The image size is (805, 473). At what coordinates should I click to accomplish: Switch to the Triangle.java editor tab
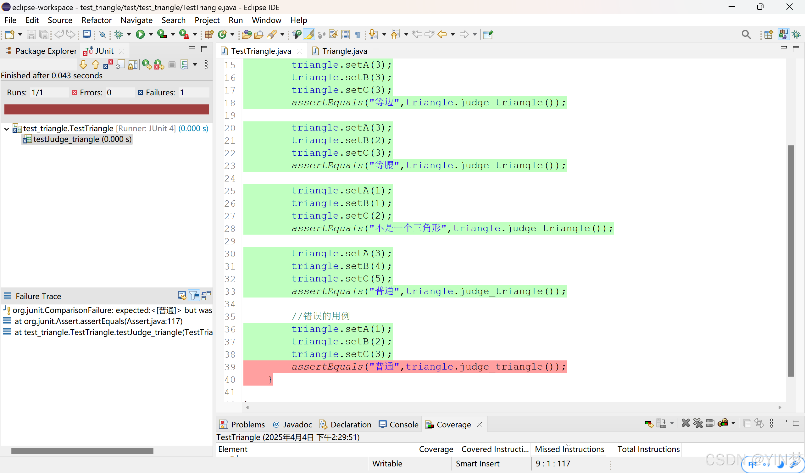[344, 51]
